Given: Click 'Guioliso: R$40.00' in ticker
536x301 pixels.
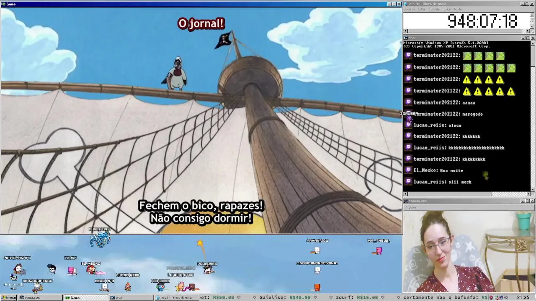Looking at the screenshot, I should (285, 298).
